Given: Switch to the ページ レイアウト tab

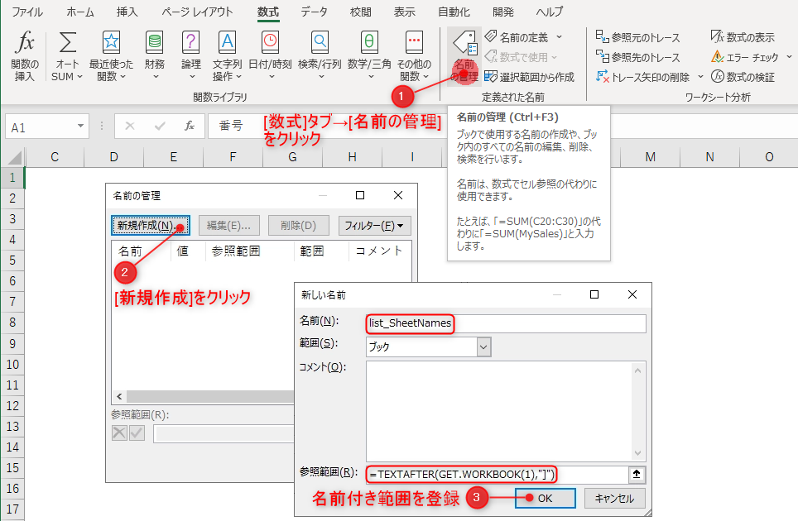Looking at the screenshot, I should point(198,12).
